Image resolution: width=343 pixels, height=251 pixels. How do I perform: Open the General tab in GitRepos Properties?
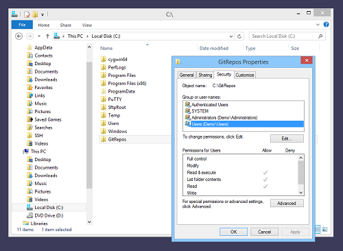pos(187,75)
